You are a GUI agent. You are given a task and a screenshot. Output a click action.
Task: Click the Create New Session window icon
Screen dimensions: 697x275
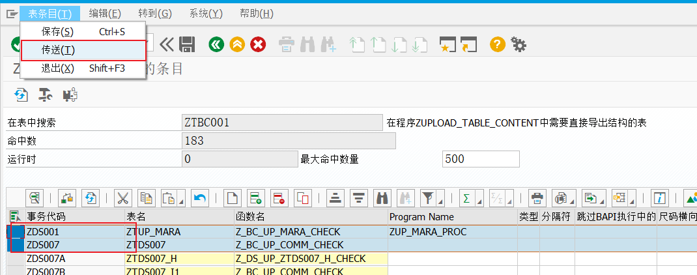coord(447,44)
